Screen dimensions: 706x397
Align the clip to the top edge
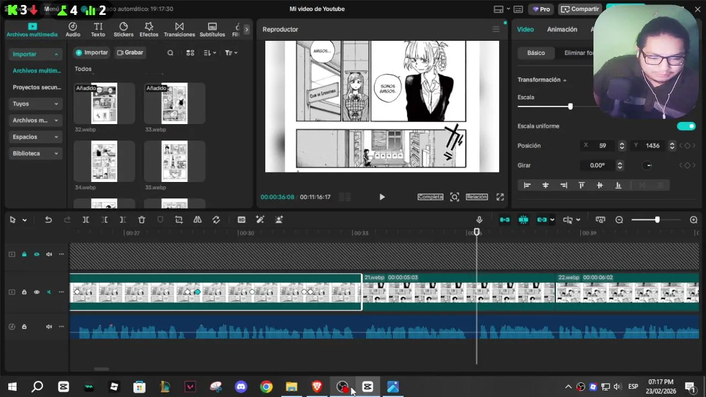pyautogui.click(x=581, y=185)
